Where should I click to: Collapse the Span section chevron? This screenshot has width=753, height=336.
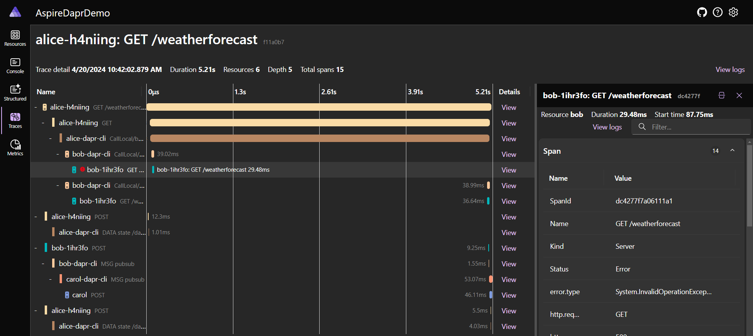pyautogui.click(x=732, y=151)
